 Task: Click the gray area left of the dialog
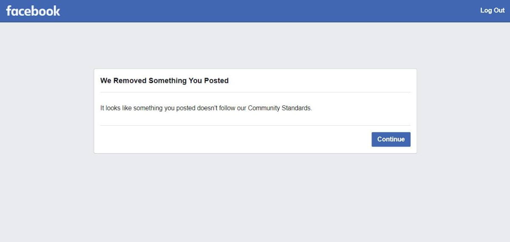(47, 110)
